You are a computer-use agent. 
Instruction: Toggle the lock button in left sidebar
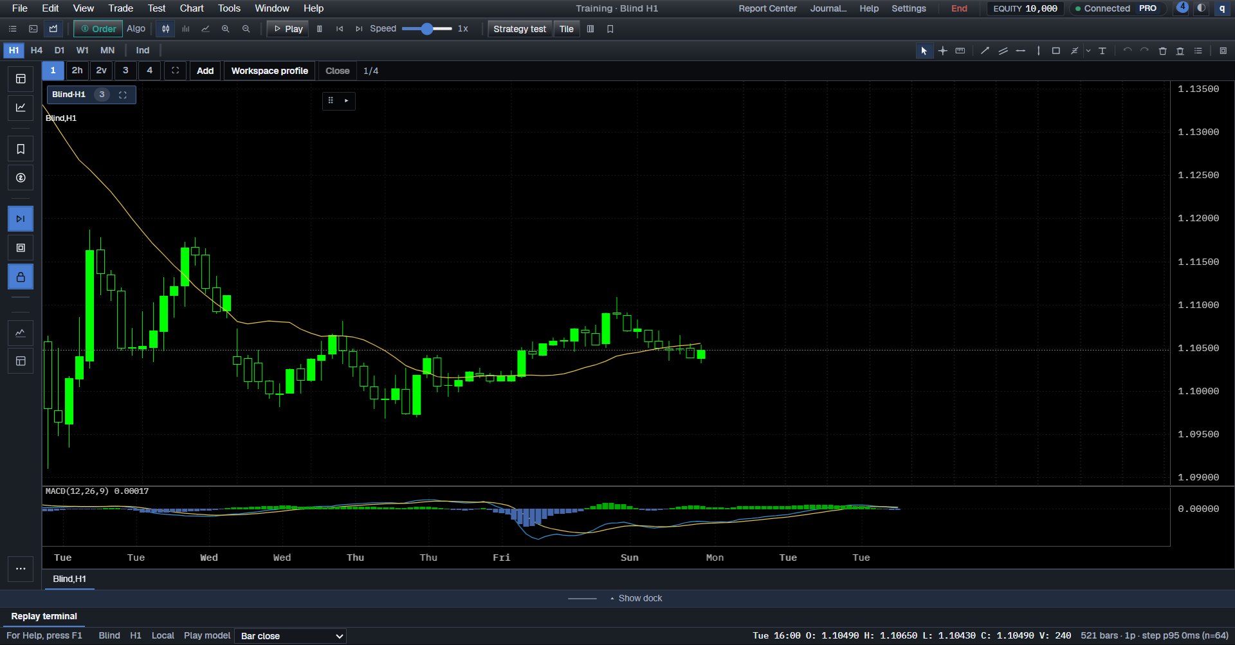tap(21, 277)
